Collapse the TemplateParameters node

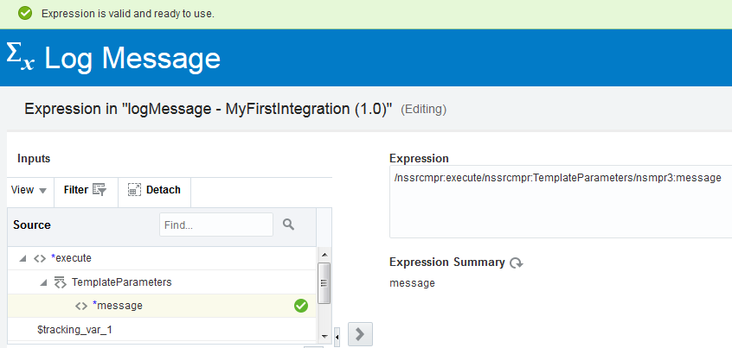point(42,282)
